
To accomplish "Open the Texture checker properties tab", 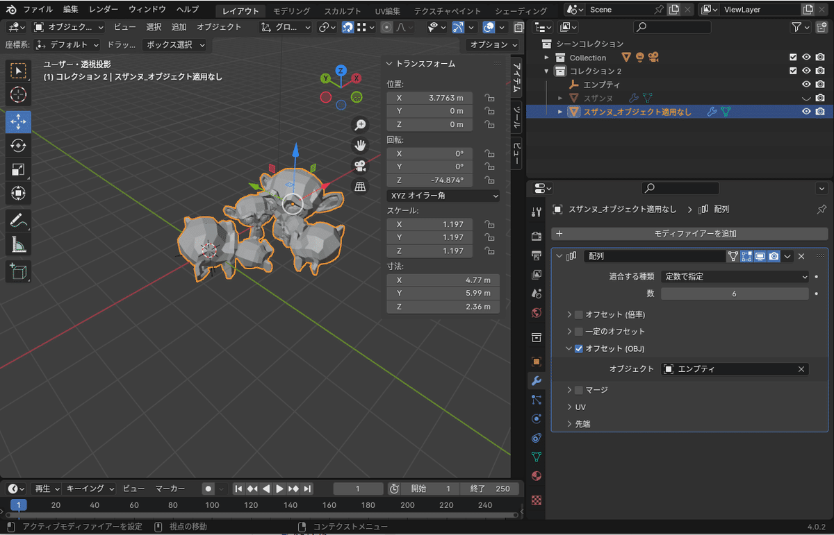I will click(537, 500).
